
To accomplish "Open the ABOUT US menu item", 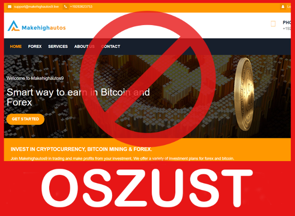I will pos(84,46).
